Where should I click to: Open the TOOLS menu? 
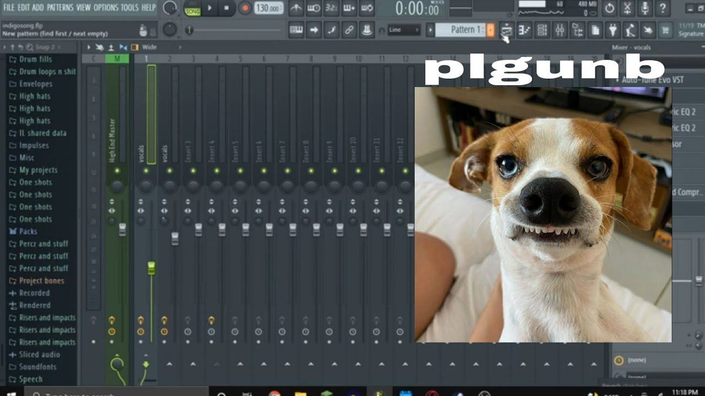(130, 8)
